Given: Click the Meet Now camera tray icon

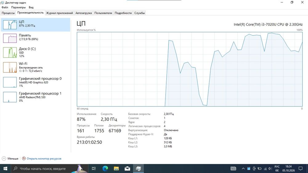Looking at the screenshot, I should 254,168.
